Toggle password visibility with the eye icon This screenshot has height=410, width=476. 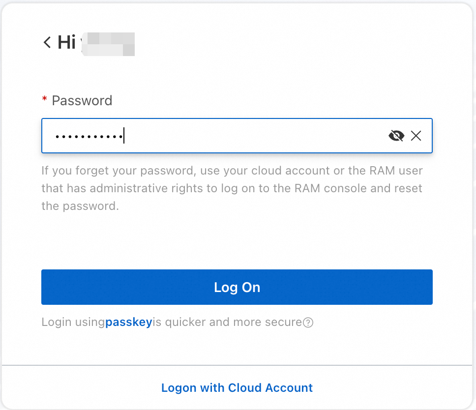(x=396, y=136)
